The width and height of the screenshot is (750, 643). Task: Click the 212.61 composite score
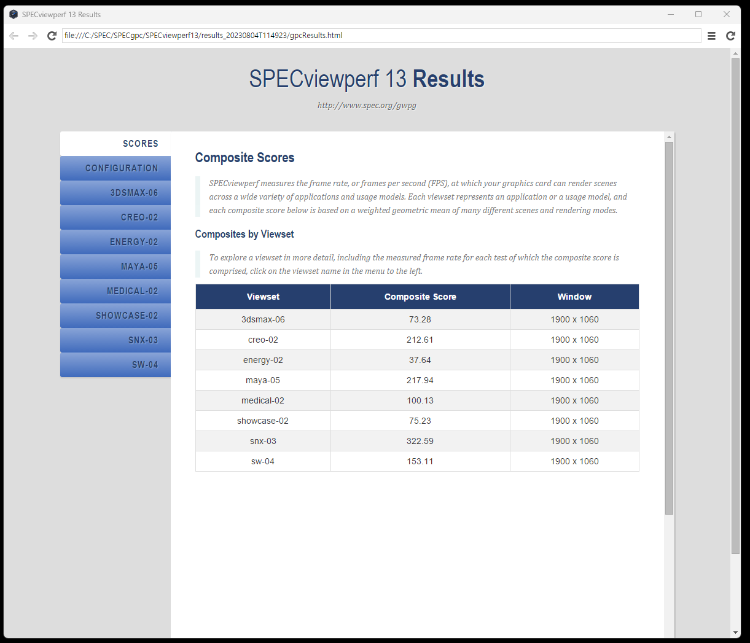[x=420, y=340]
